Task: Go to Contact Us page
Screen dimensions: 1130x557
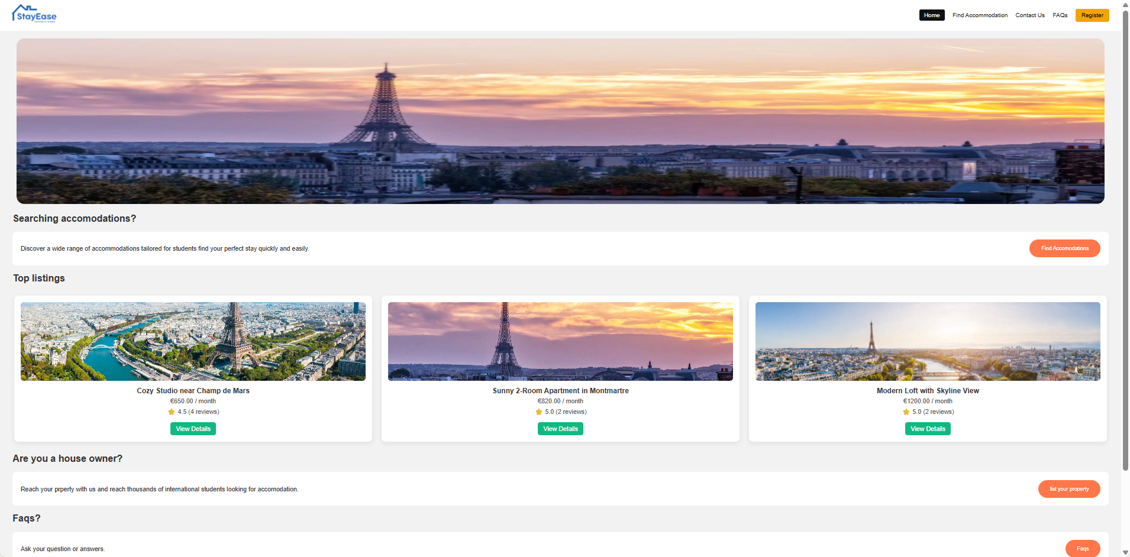Action: (1030, 15)
